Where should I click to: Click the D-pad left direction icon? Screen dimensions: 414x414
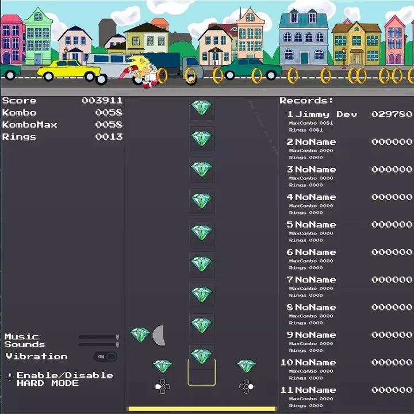point(162,386)
